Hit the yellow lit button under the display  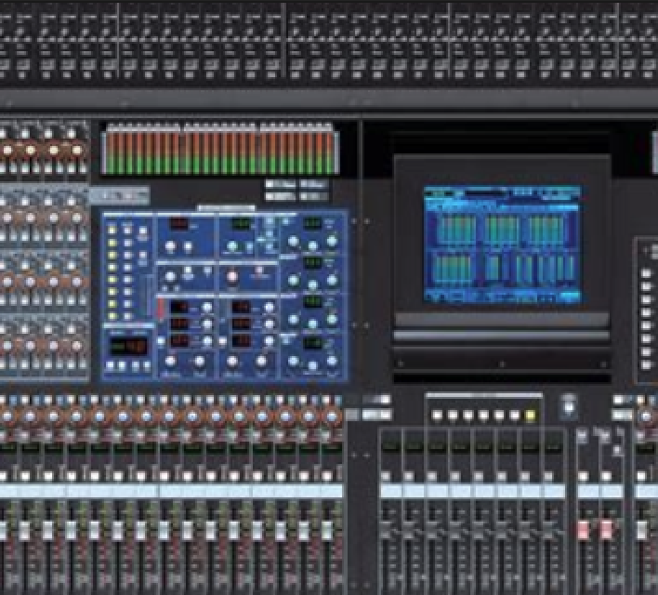pos(531,416)
